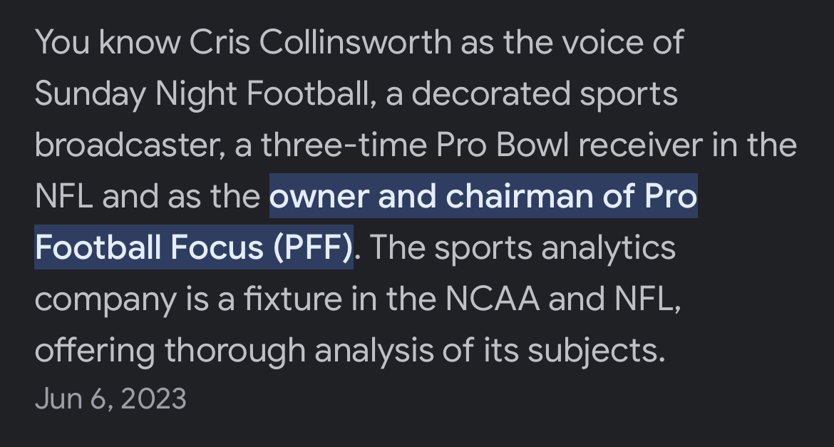834x447 pixels.
Task: Click 'NFL' at start of fourth line
Action: (x=63, y=196)
